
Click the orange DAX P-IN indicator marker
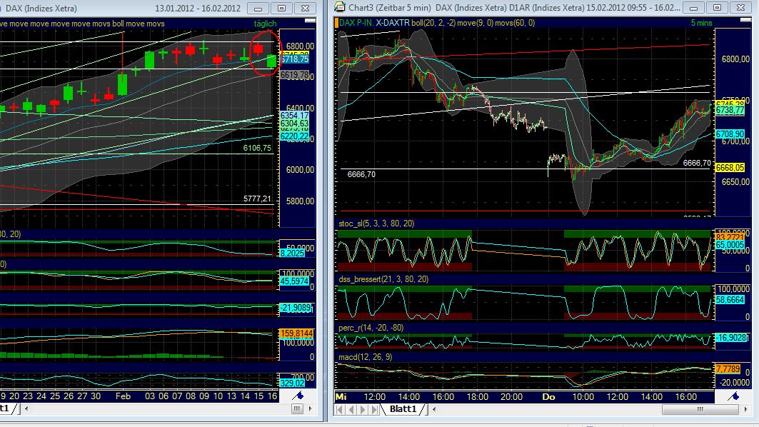point(336,24)
